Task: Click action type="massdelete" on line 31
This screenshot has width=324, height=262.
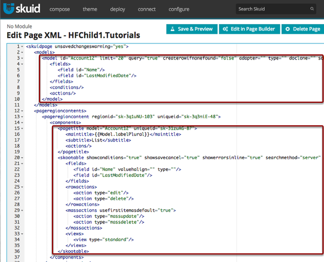Action: [x=109, y=222]
